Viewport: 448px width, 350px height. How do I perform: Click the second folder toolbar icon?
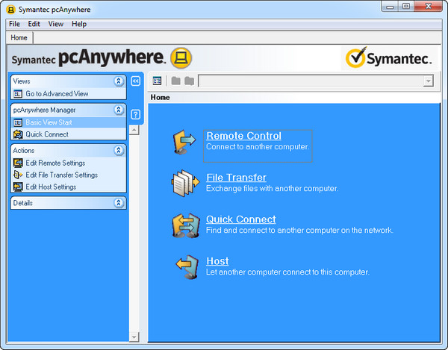189,81
